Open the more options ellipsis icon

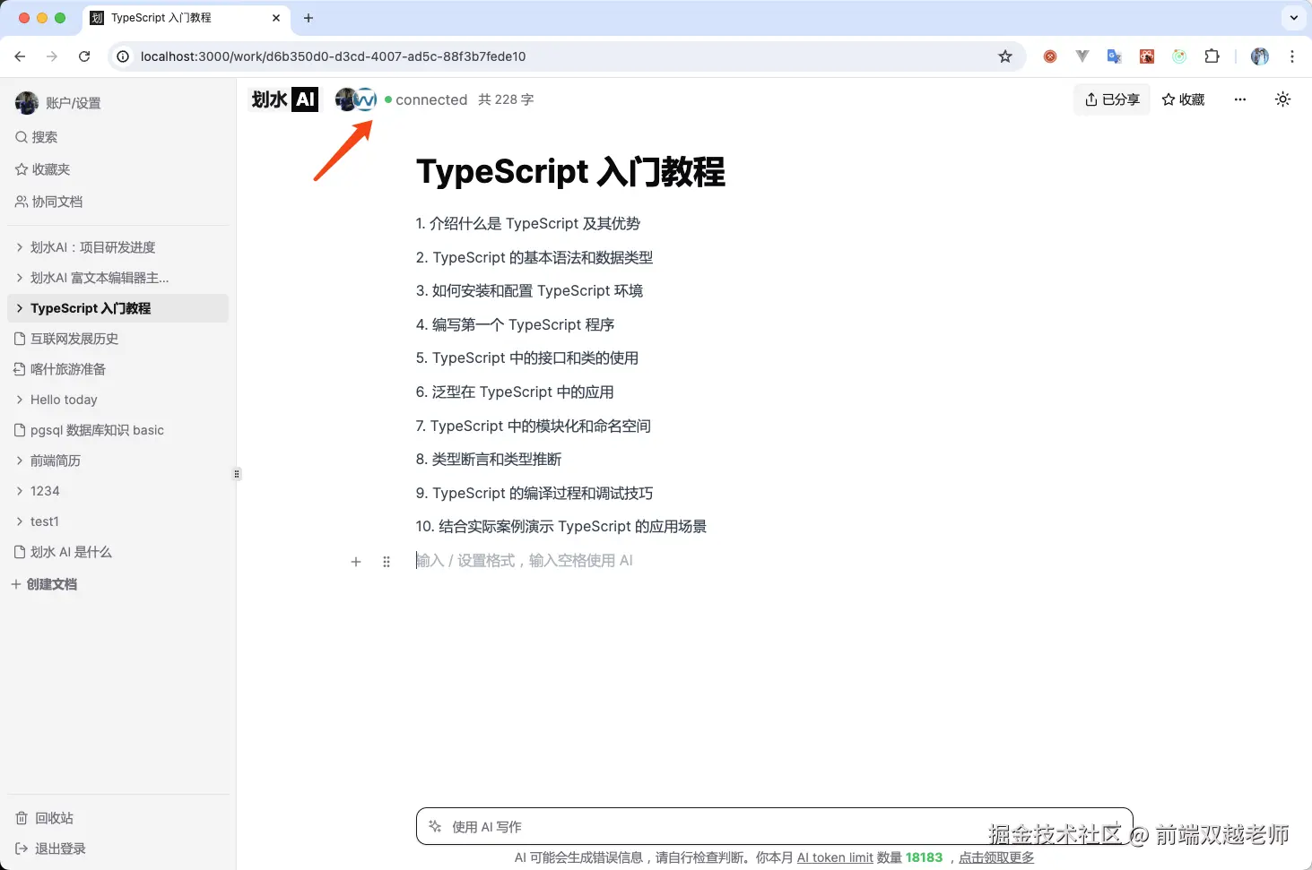click(1239, 99)
